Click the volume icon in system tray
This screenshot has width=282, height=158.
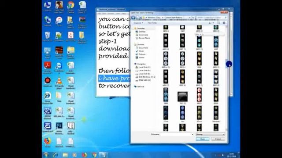click(223, 155)
